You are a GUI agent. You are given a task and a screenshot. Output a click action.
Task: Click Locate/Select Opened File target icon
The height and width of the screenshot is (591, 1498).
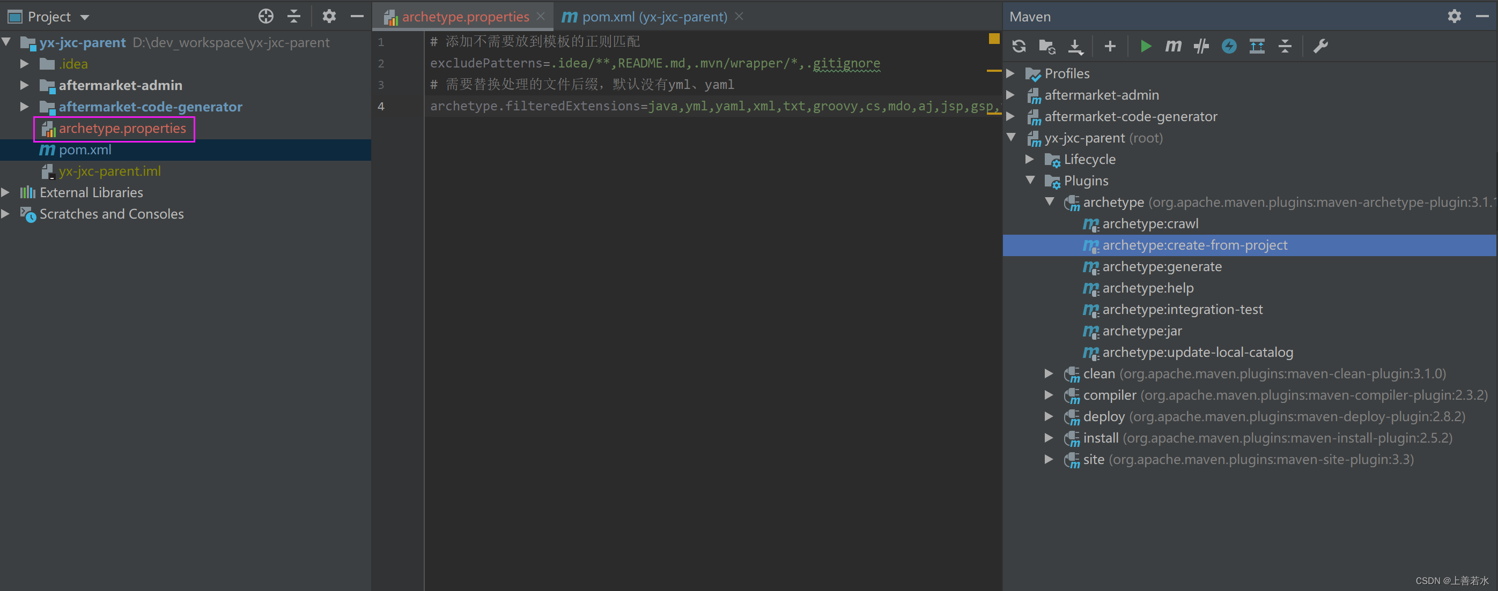[x=265, y=16]
